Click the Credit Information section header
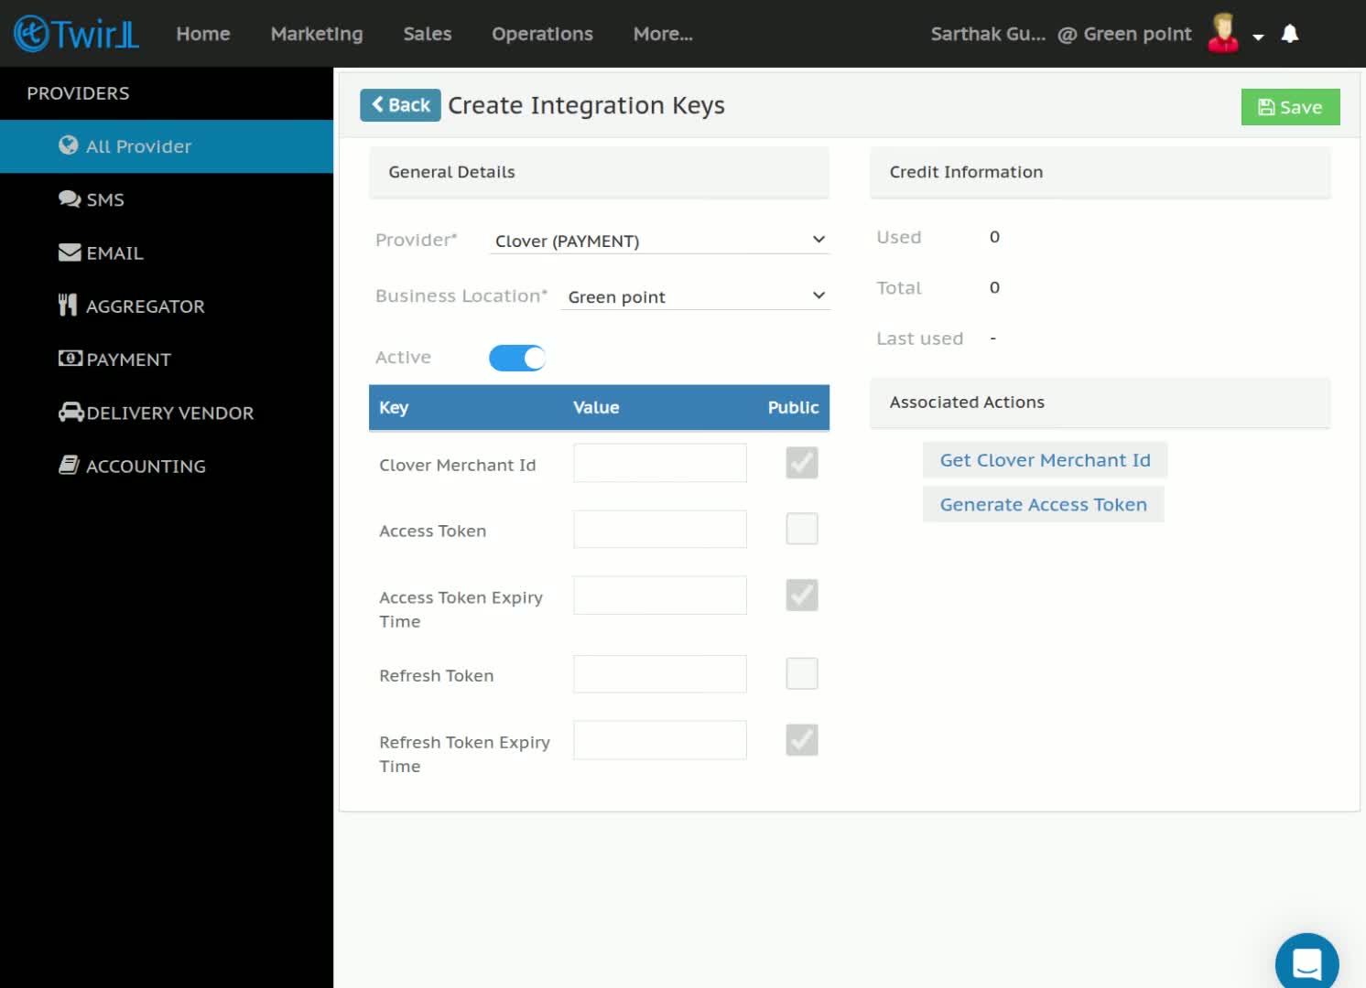 (x=1100, y=172)
